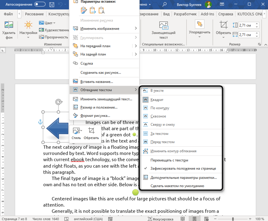268x221 pixels.
Task: Open the Add-Ins tab
Action: coord(207,14)
